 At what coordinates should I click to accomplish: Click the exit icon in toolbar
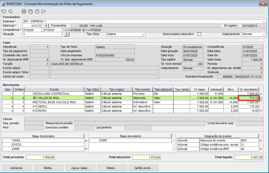click(44, 11)
